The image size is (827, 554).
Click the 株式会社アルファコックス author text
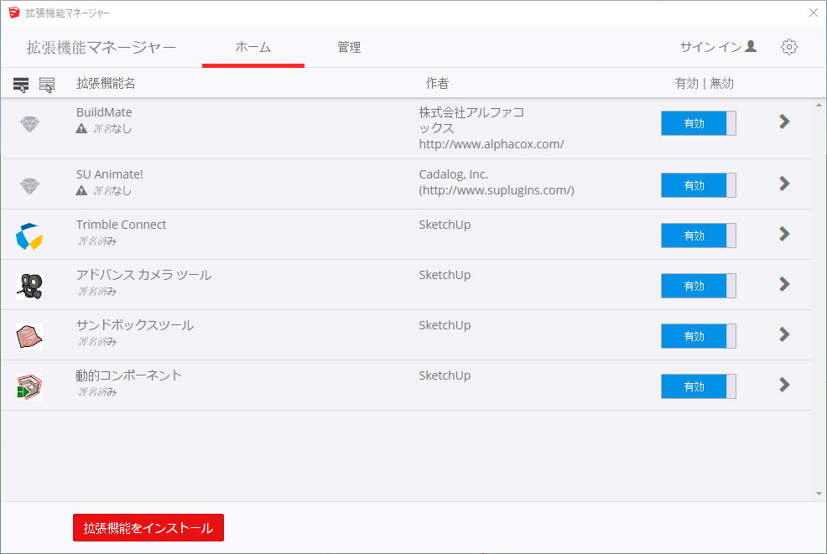click(471, 120)
